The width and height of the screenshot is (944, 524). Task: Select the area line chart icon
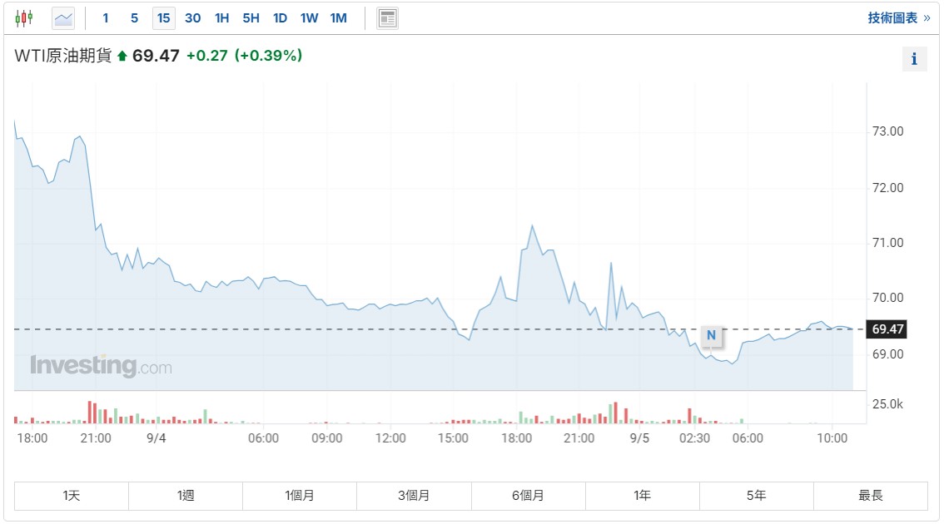(63, 18)
